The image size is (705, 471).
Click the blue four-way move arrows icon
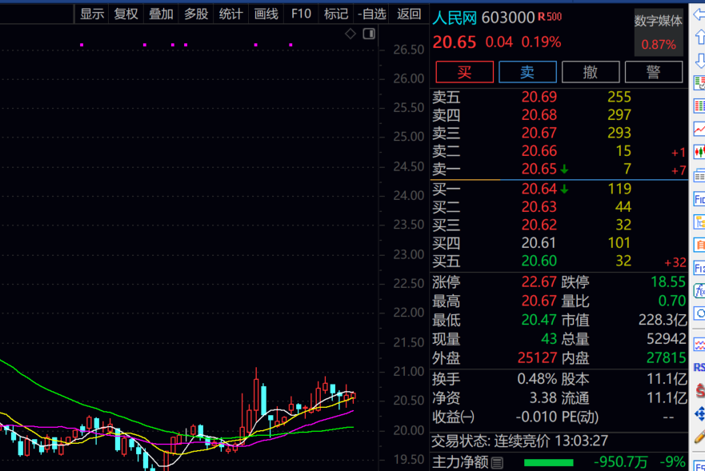pyautogui.click(x=700, y=413)
